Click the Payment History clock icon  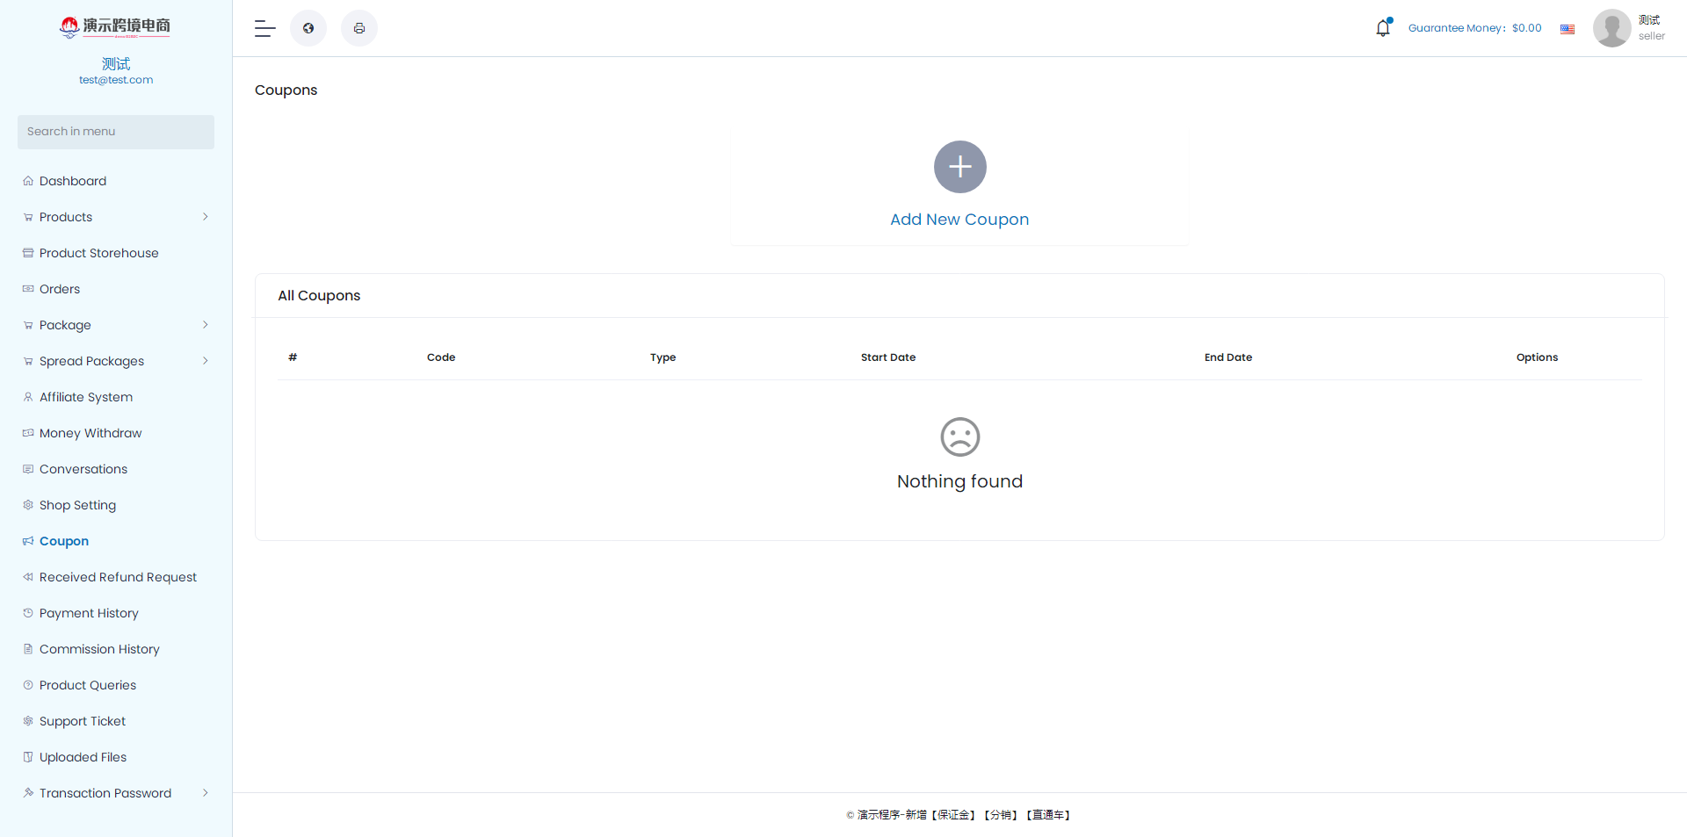(x=28, y=613)
